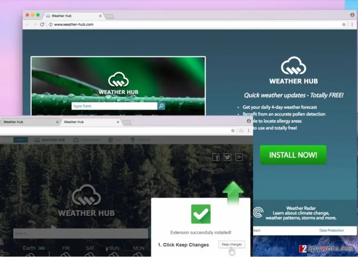Select the SAT forecast day
Image resolution: width=358 pixels, height=257 pixels.
point(90,248)
